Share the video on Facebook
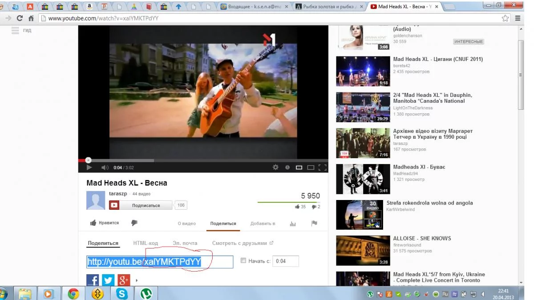The image size is (534, 300). click(93, 280)
